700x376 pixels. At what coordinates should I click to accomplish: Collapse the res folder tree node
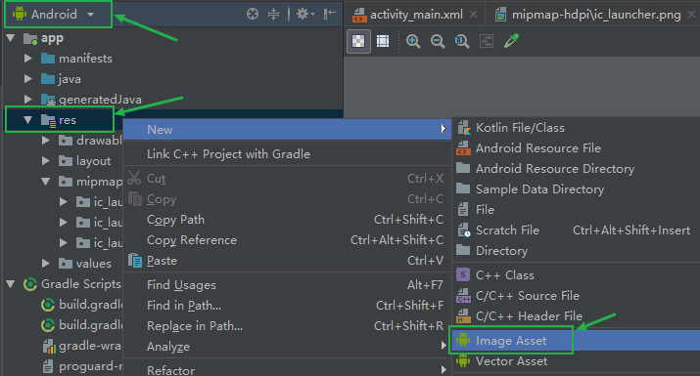(x=27, y=120)
